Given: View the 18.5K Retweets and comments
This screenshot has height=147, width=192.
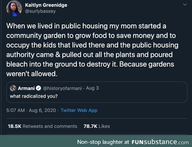Looking at the screenshot, I should pyautogui.click(x=42, y=126).
